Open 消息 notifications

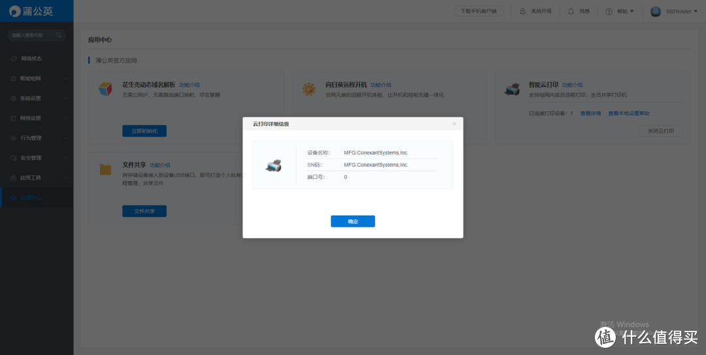[584, 11]
